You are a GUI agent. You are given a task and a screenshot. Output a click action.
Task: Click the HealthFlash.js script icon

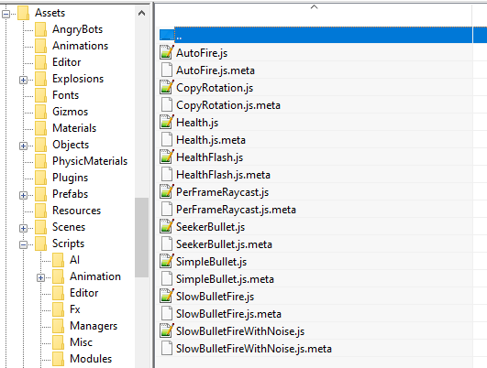coord(167,157)
